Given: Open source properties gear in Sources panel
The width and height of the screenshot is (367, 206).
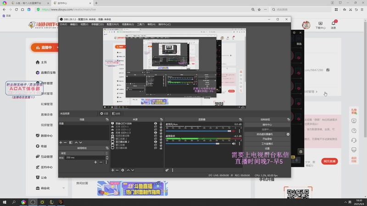Looking at the screenshot, I should [x=122, y=170].
